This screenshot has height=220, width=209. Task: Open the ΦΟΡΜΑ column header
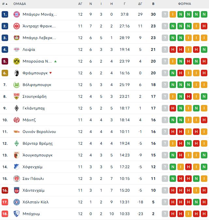click(x=185, y=4)
